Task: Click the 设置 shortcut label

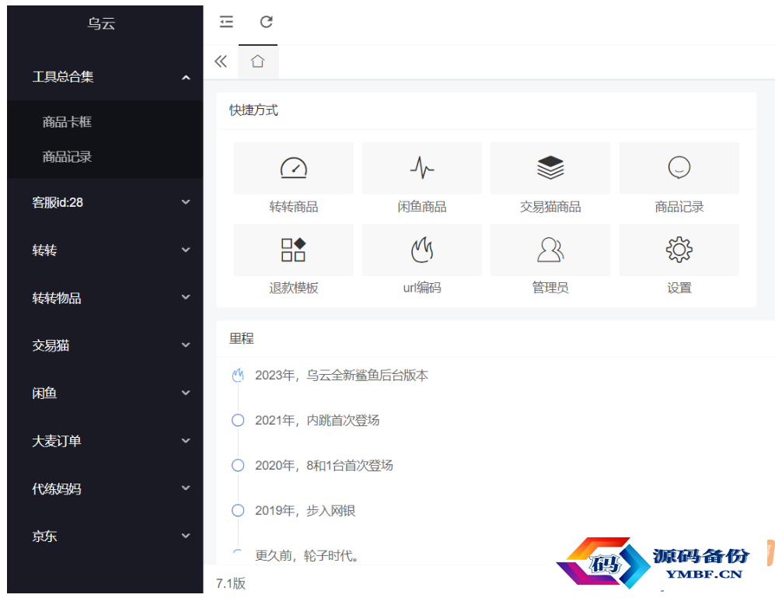Action: [679, 288]
